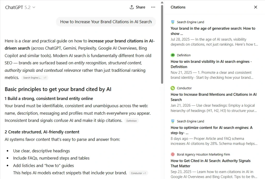
Task: Open the ChatGPT 5.2 model dropdown
Action: (x=20, y=7)
